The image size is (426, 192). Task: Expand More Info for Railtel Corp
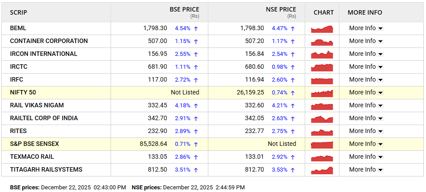point(366,118)
